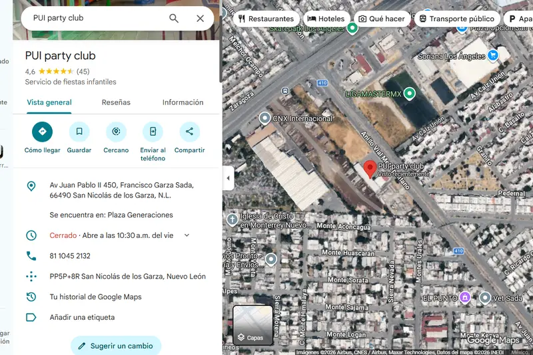Click the phone handset icon
The image size is (533, 355).
(31, 256)
